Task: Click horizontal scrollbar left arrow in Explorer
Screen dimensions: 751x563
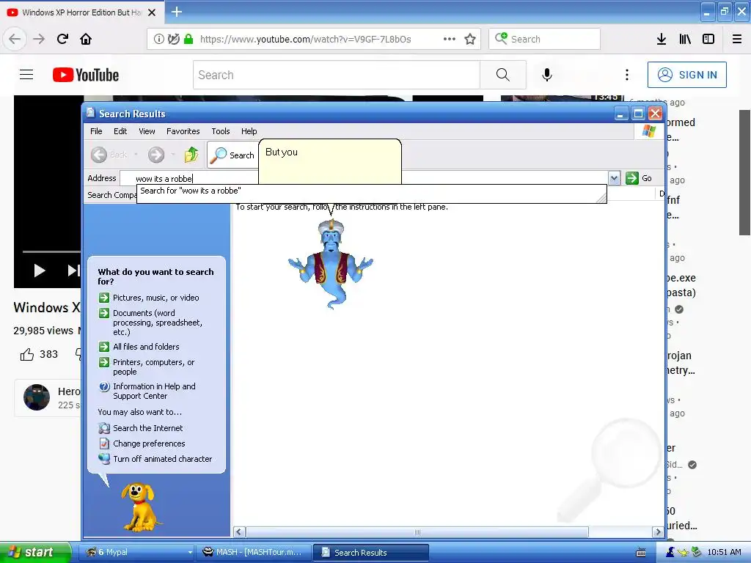Action: pos(240,532)
